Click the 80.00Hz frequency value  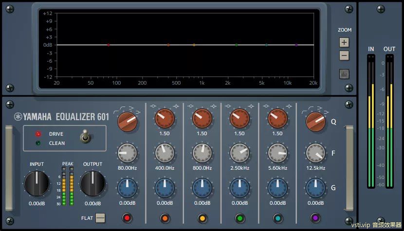pyautogui.click(x=127, y=168)
